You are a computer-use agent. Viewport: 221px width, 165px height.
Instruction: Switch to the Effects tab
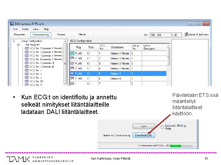point(82,35)
